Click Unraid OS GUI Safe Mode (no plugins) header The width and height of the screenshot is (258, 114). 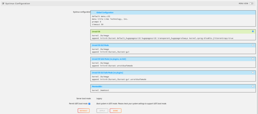click(x=173, y=73)
